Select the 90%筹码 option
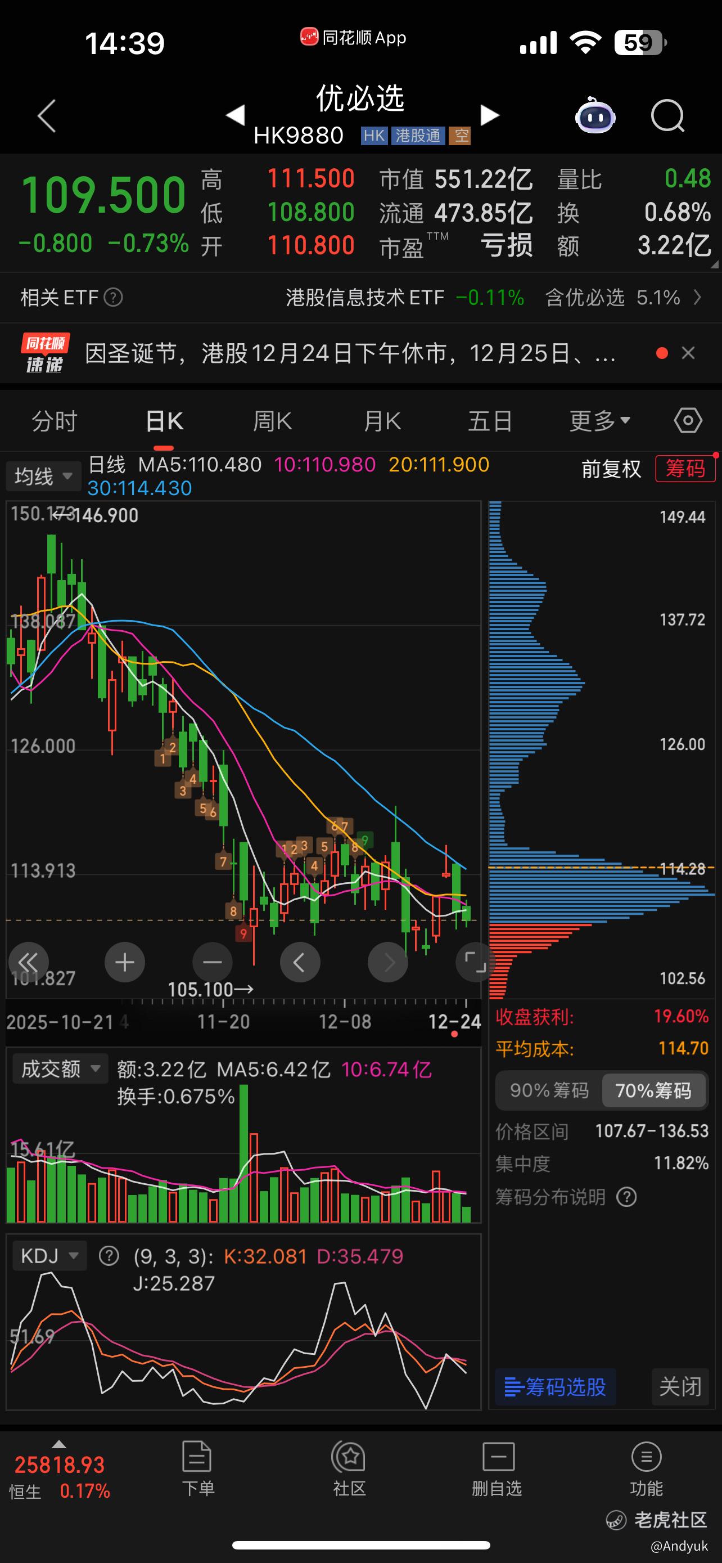The height and width of the screenshot is (1563, 722). 549,1090
